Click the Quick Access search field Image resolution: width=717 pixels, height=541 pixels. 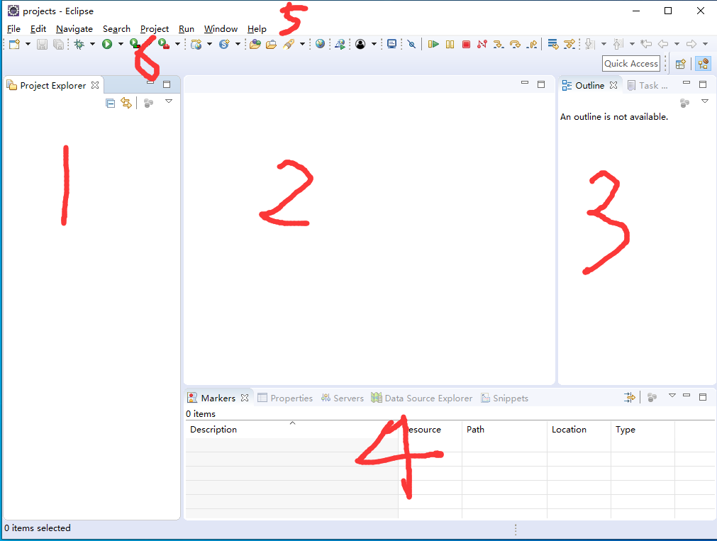631,64
